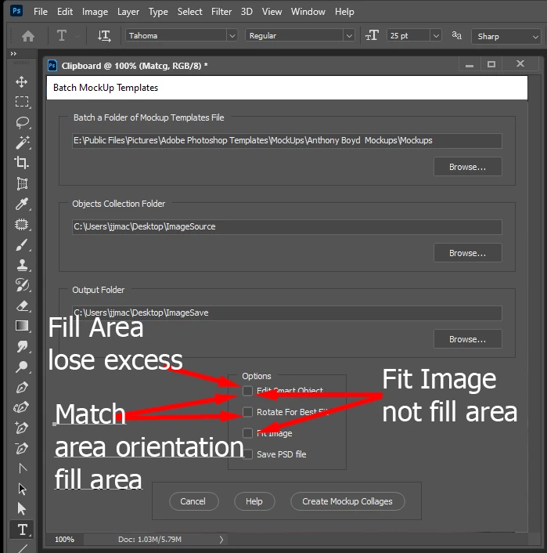Image resolution: width=547 pixels, height=553 pixels.
Task: Browse for Output Folder
Action: tap(468, 339)
